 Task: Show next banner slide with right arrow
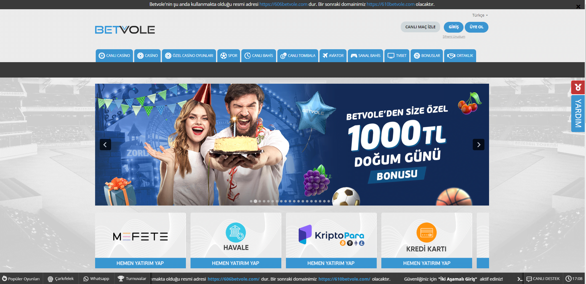point(478,145)
